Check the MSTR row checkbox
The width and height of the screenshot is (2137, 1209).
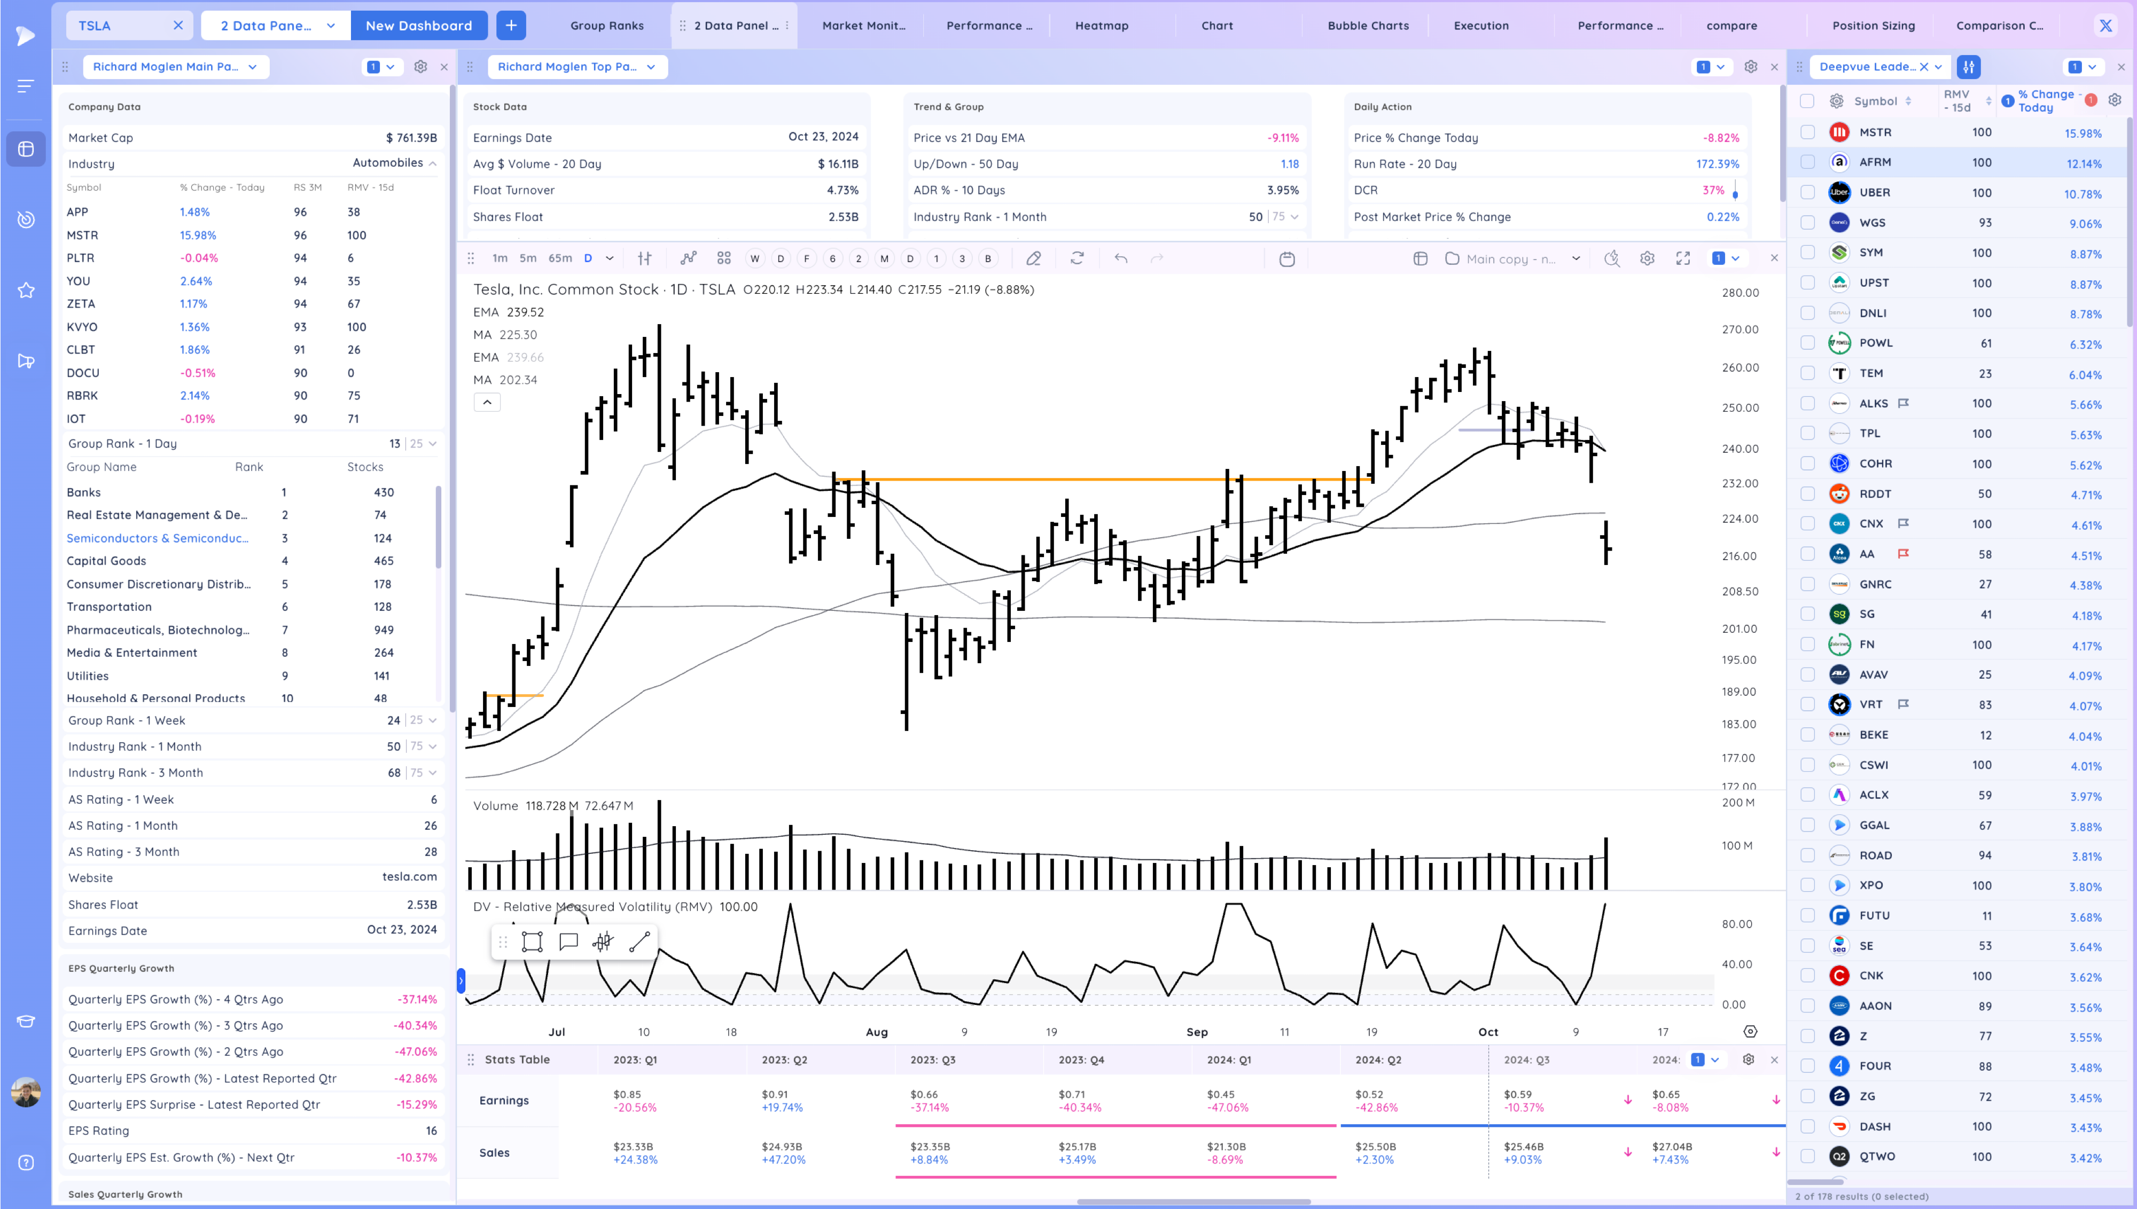pos(1807,132)
